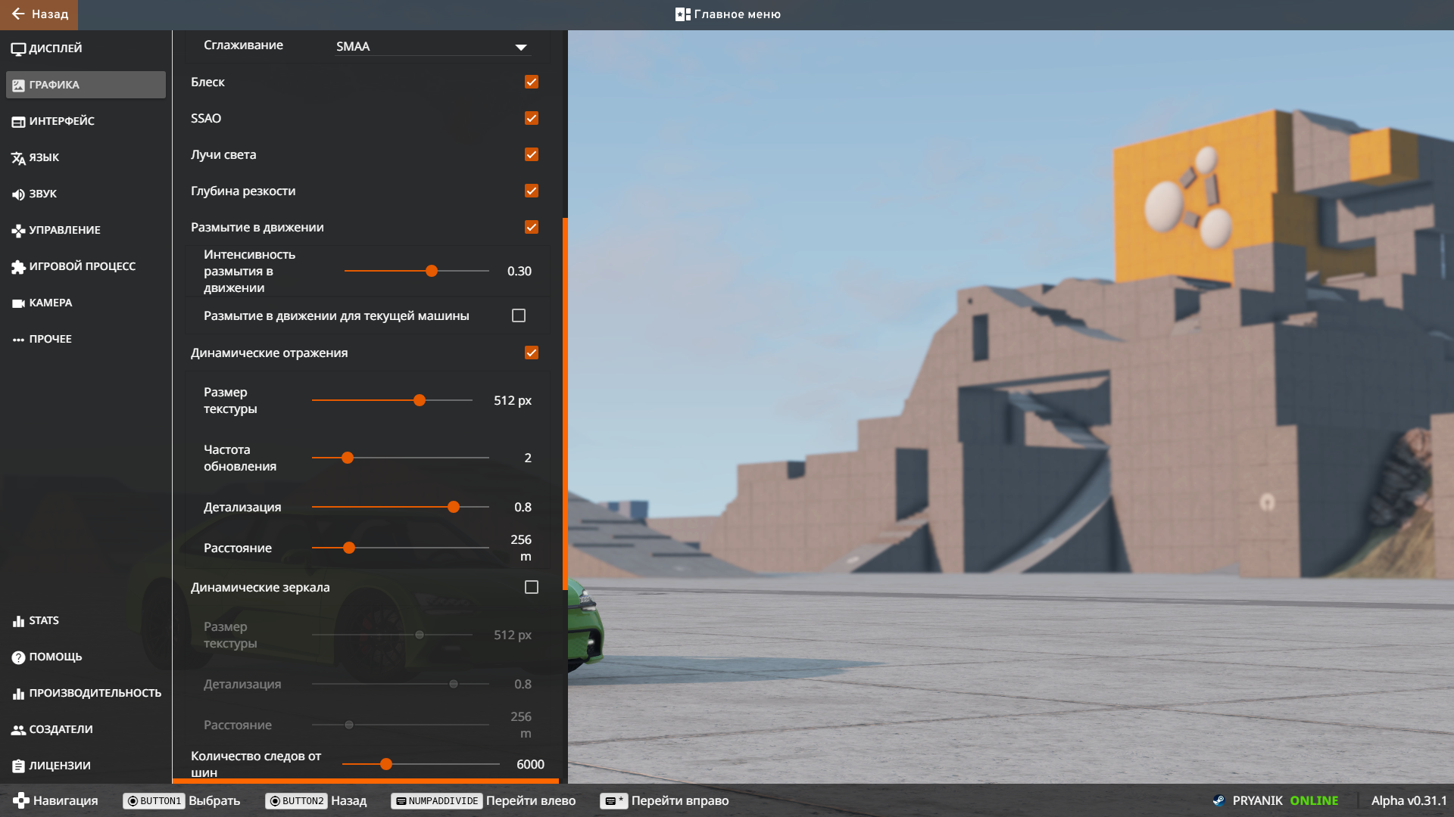Viewport: 1454px width, 817px height.
Task: Open the Прочее settings section
Action: point(50,339)
